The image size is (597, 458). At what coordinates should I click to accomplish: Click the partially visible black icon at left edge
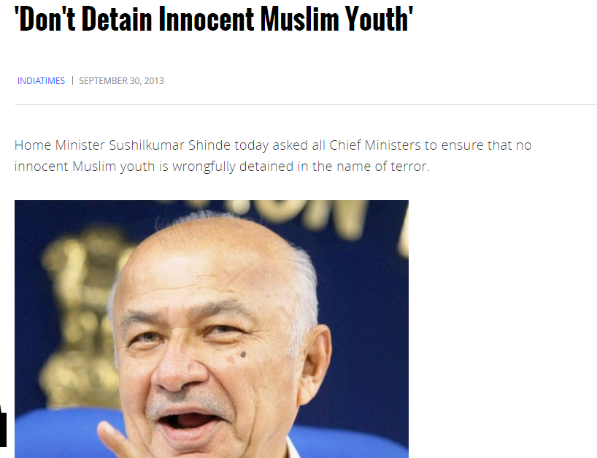point(3,426)
